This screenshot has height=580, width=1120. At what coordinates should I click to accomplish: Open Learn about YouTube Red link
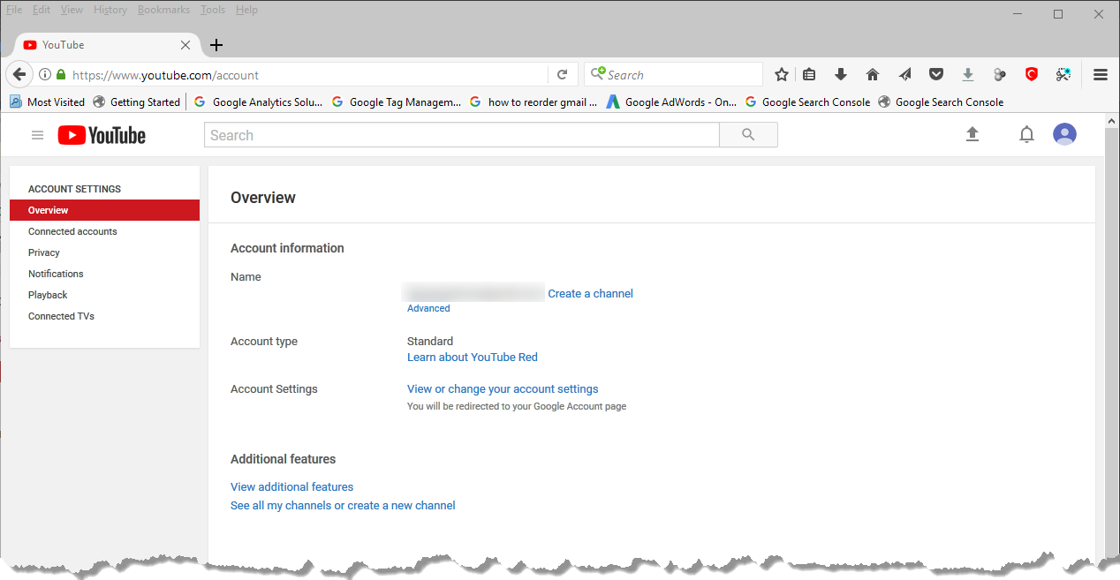[x=472, y=358]
